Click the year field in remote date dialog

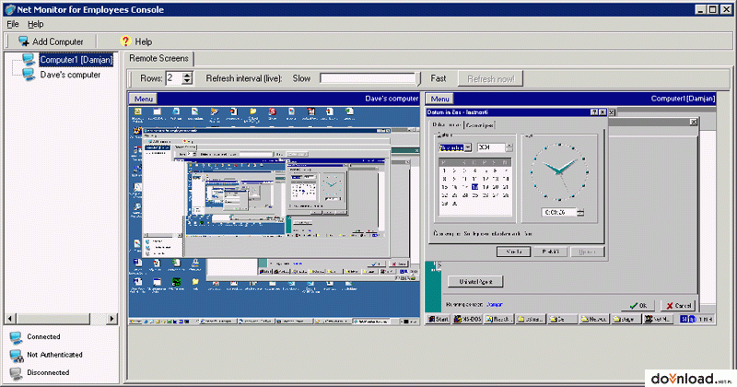point(491,147)
